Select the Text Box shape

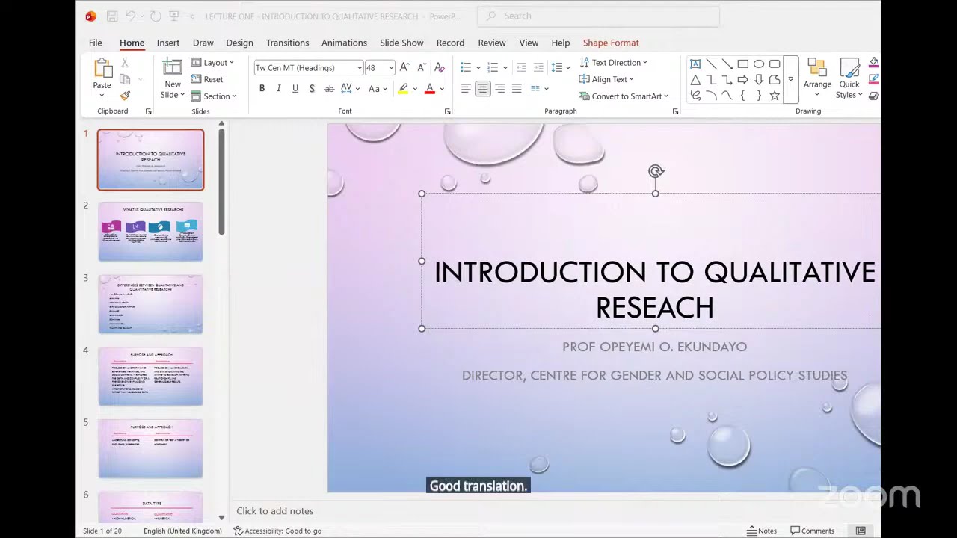695,64
